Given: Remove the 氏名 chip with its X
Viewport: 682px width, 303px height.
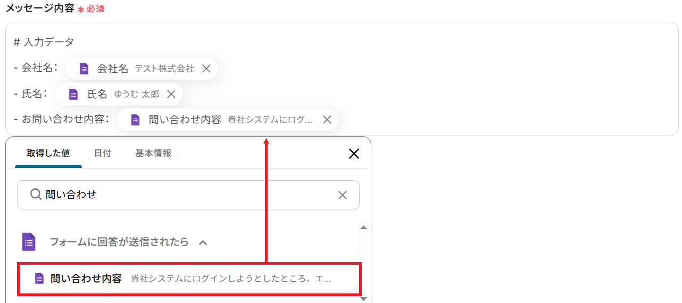Looking at the screenshot, I should tap(171, 94).
